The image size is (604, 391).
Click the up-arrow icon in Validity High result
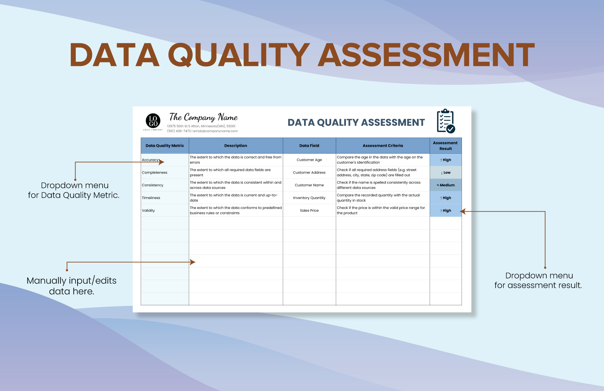(441, 211)
